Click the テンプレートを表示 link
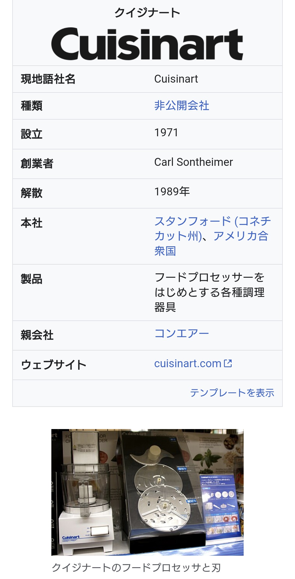Screen dimensions: 295x579 coord(232,393)
